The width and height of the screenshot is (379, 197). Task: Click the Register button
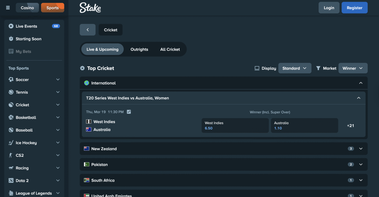[x=355, y=8]
